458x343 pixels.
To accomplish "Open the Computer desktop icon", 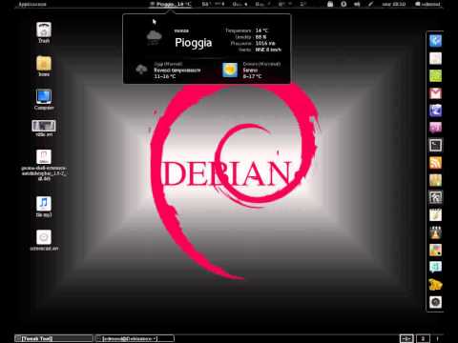I will 44,99.
